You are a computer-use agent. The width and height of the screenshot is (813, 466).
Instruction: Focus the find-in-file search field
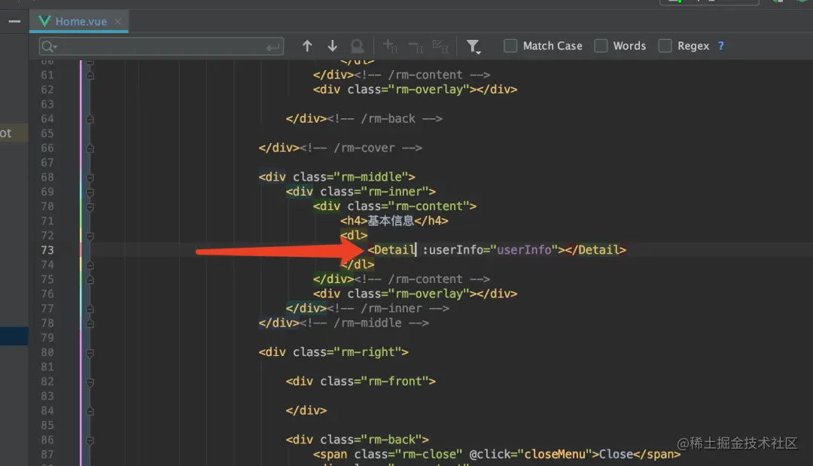[x=161, y=46]
